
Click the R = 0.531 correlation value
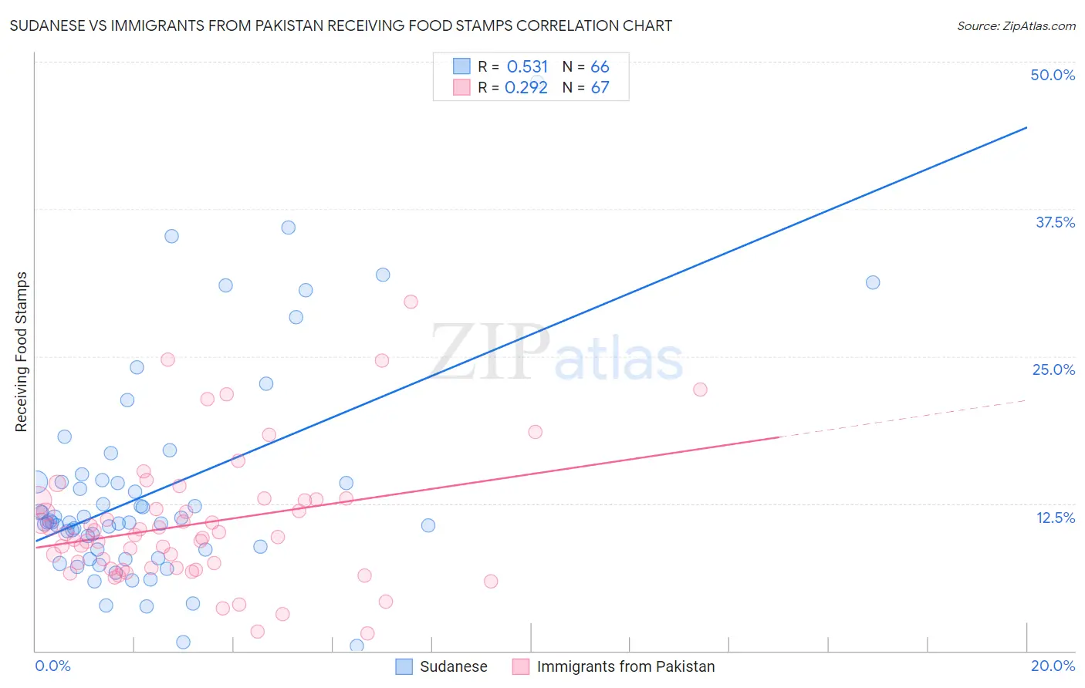[x=513, y=66]
